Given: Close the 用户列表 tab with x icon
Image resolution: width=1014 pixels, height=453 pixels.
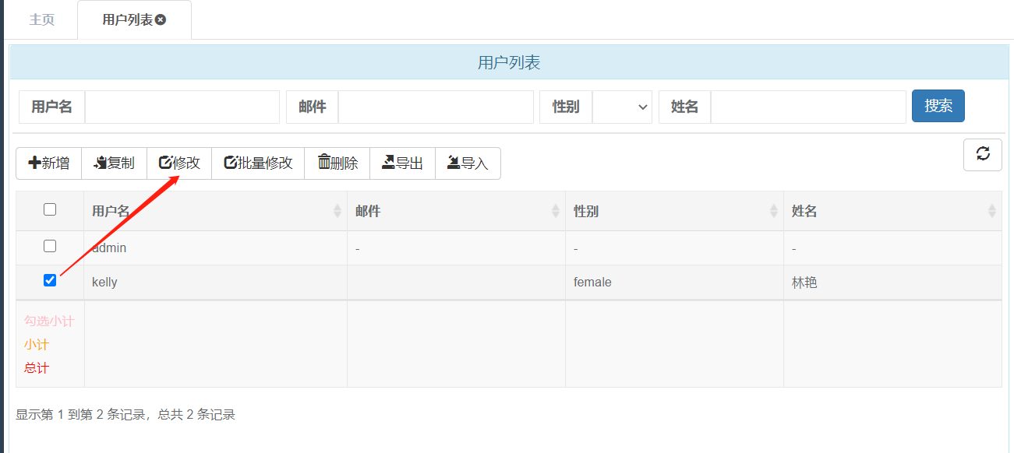Looking at the screenshot, I should click(161, 20).
